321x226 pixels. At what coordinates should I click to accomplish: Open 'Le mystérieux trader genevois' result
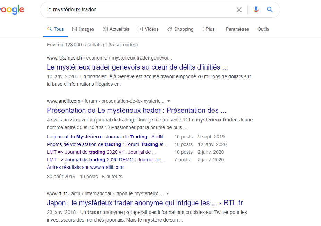click(137, 67)
